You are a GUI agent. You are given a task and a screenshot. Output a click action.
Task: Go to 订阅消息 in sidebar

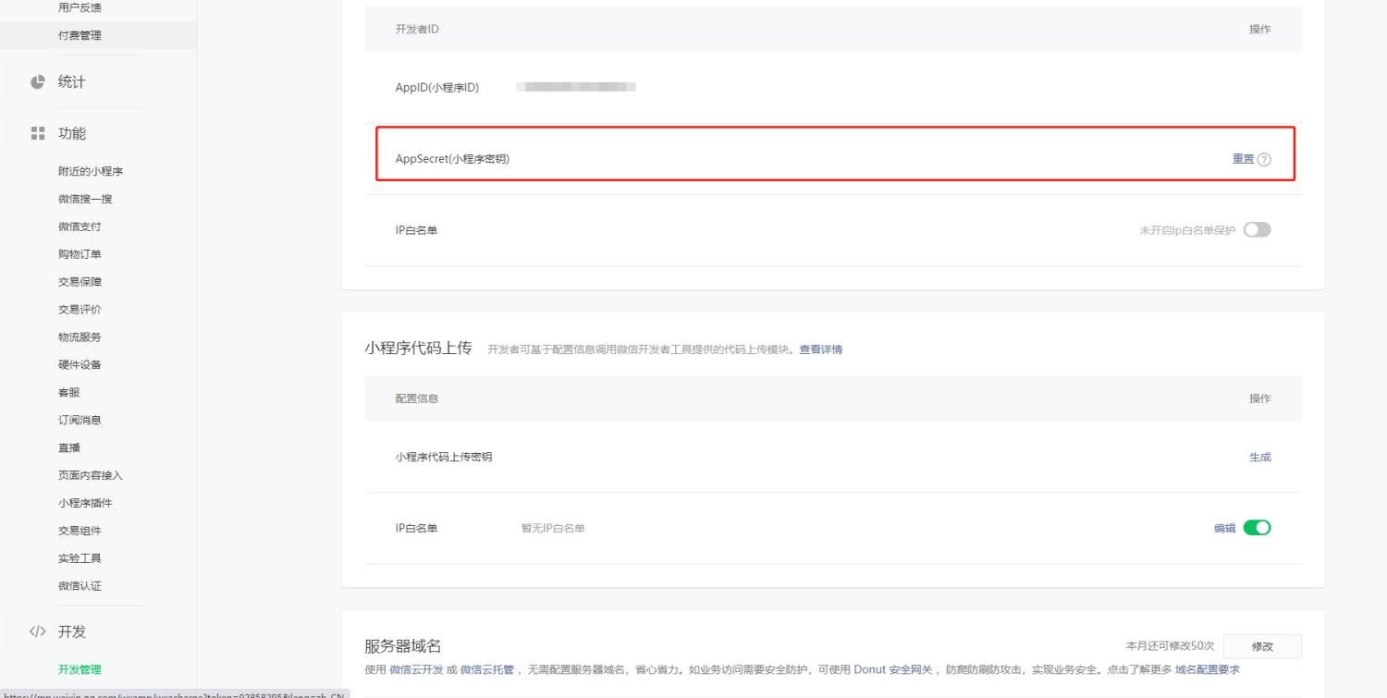tap(80, 420)
